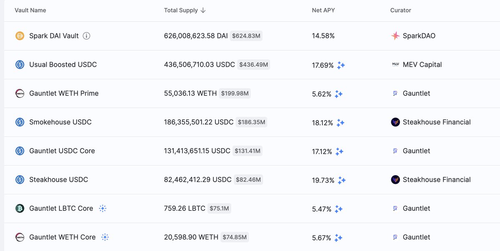Screen dimensions: 500x251
Task: Open the Usual Boosted USDC vault
Action: (63, 65)
